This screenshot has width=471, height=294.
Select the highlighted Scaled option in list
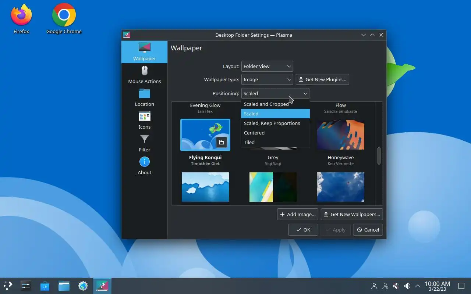275,114
